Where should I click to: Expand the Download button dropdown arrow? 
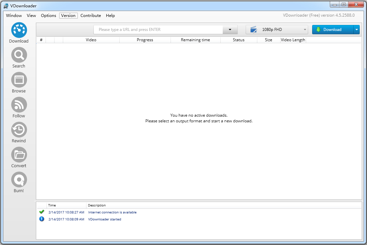[356, 30]
